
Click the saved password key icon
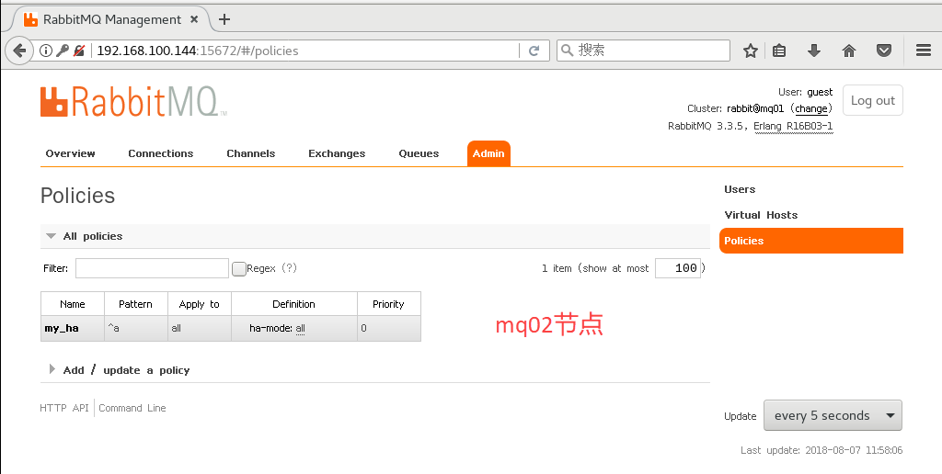pos(63,51)
